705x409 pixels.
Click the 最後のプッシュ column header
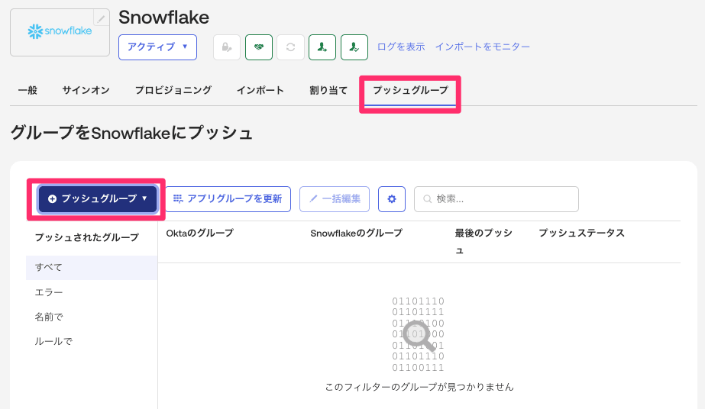483,242
